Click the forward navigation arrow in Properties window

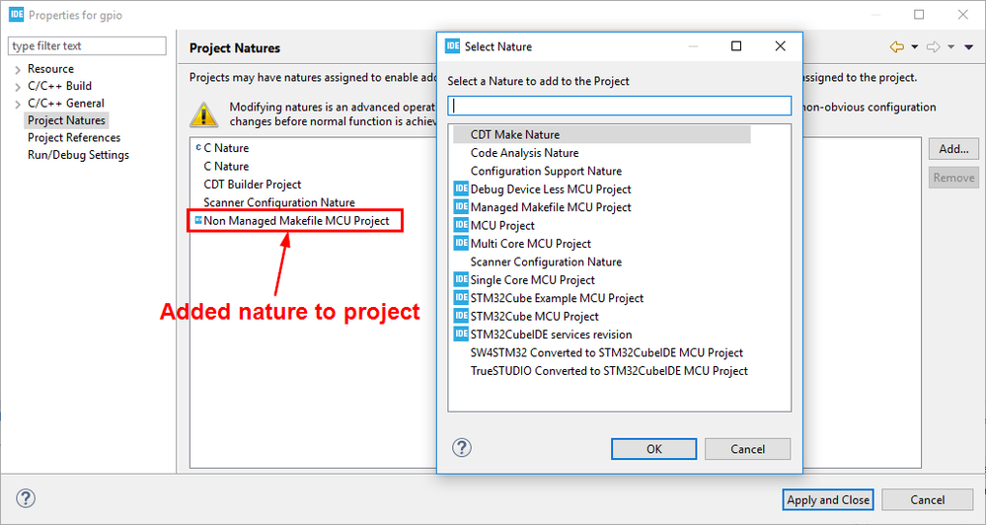coord(933,47)
